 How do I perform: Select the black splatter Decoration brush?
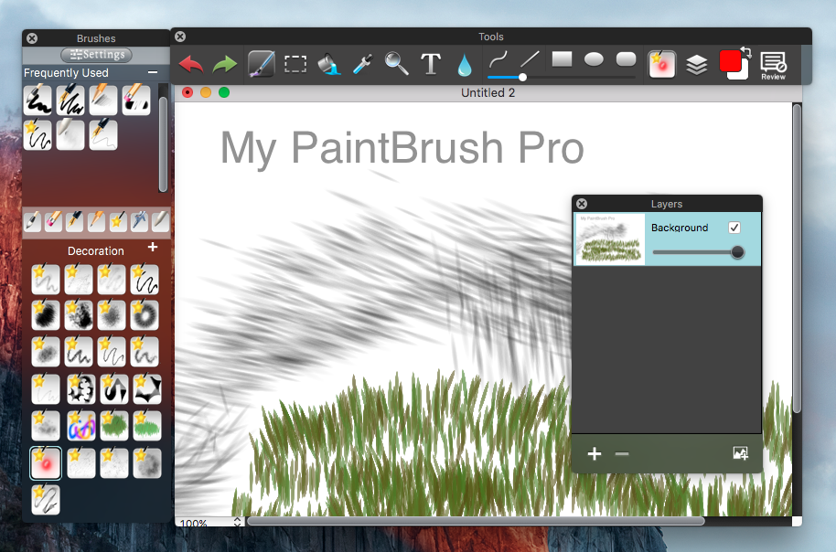click(79, 315)
